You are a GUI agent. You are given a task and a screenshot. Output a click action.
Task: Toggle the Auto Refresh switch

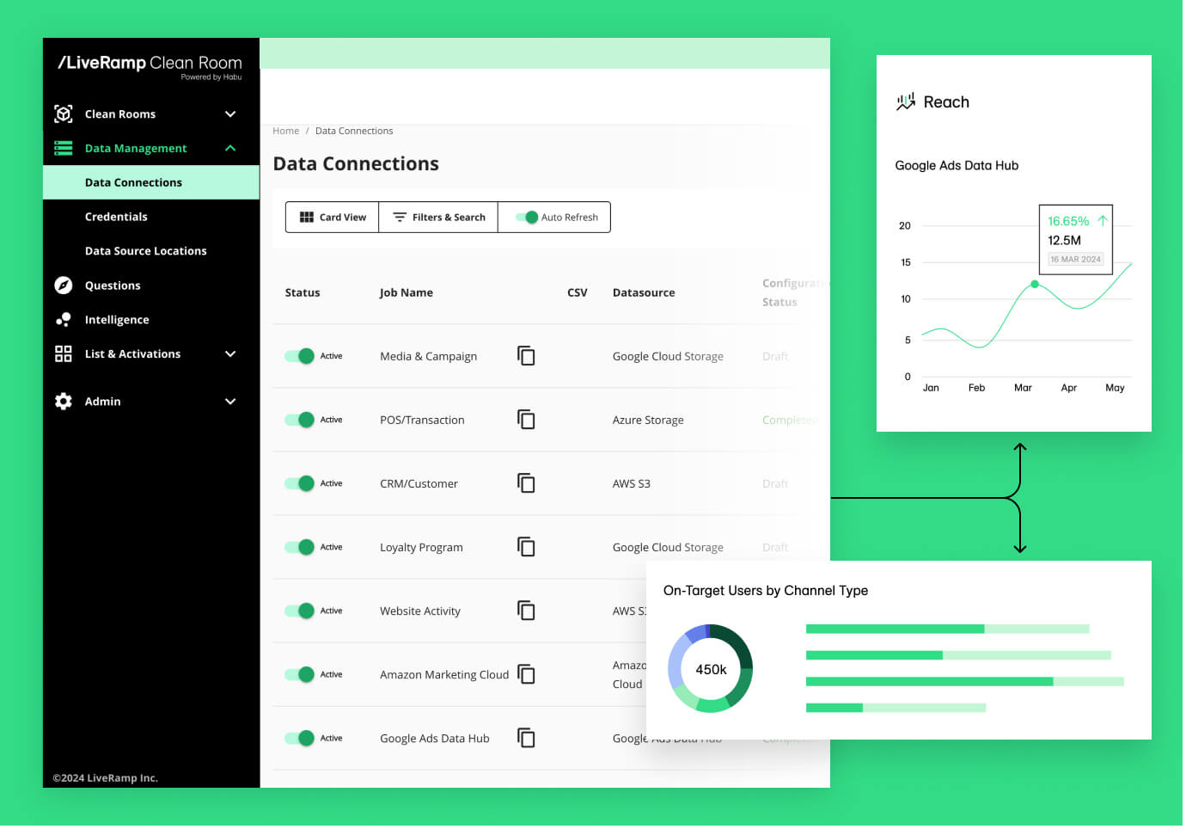527,218
